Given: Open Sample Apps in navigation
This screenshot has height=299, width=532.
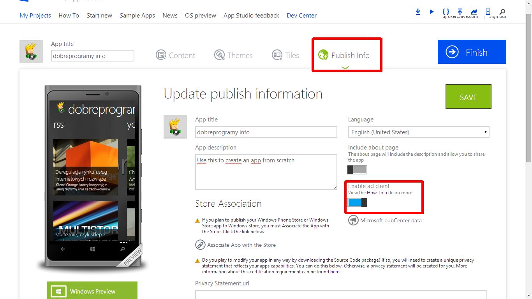Looking at the screenshot, I should tap(137, 16).
